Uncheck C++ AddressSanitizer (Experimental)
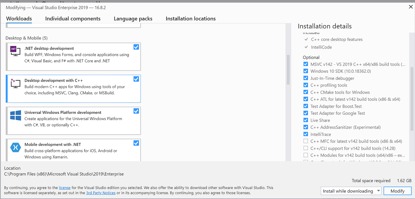 click(306, 127)
